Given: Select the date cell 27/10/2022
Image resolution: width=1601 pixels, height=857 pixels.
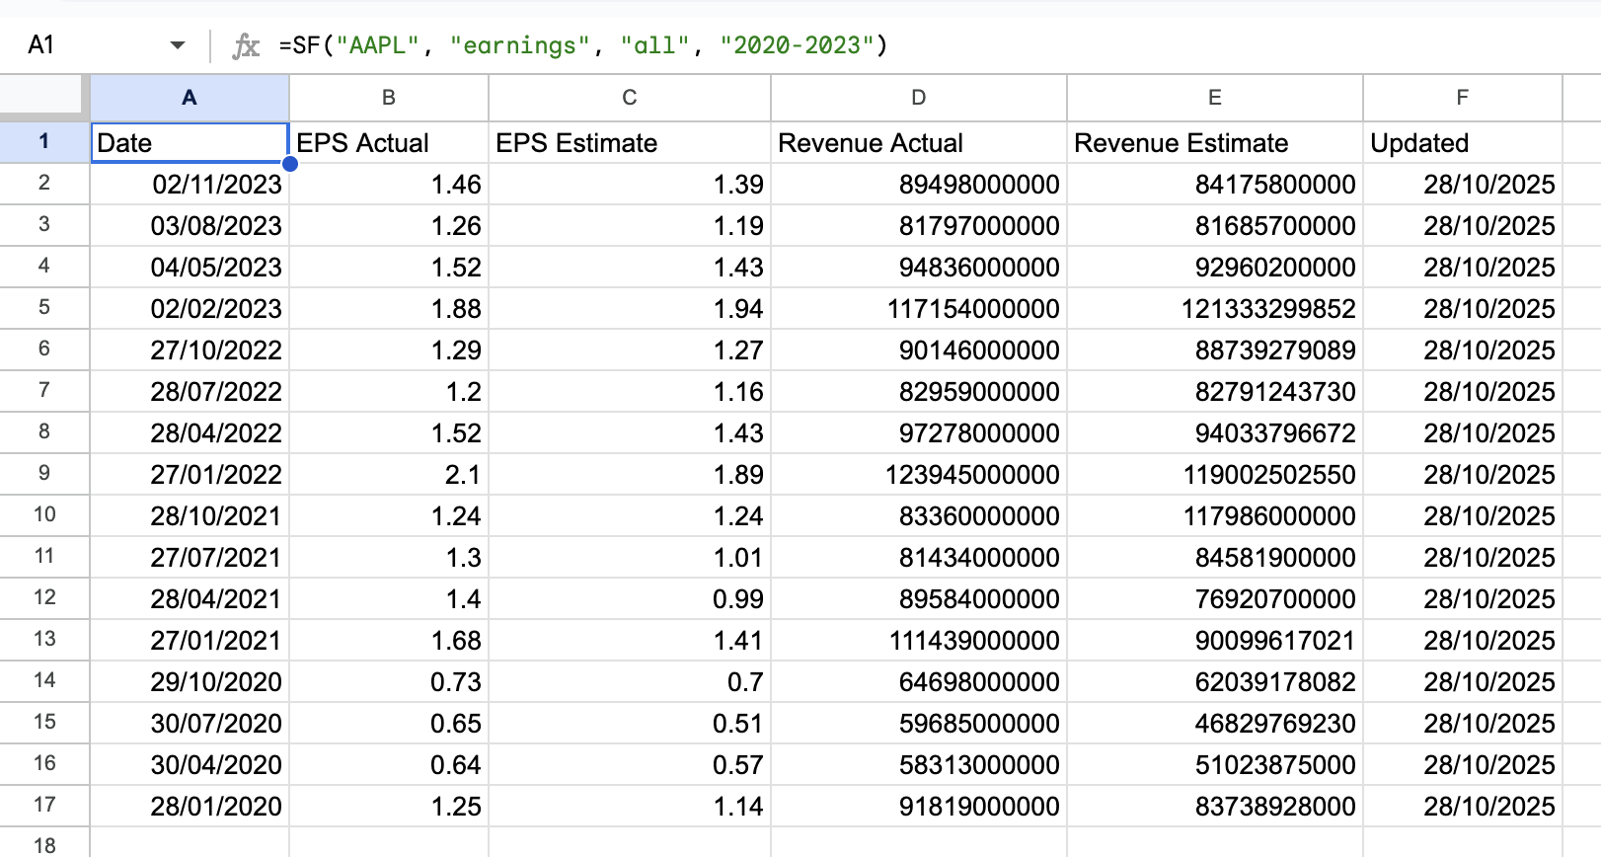Looking at the screenshot, I should click(190, 350).
